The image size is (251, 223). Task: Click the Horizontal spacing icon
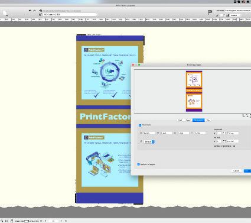click(x=224, y=133)
